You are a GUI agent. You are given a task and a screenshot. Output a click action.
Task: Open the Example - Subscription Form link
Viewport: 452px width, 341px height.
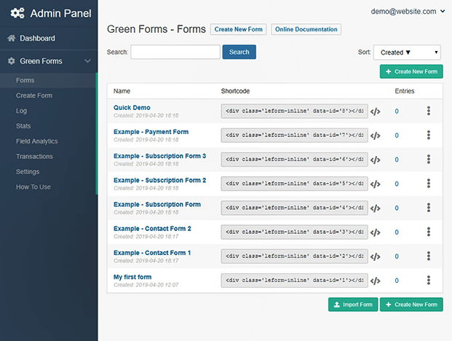point(157,205)
